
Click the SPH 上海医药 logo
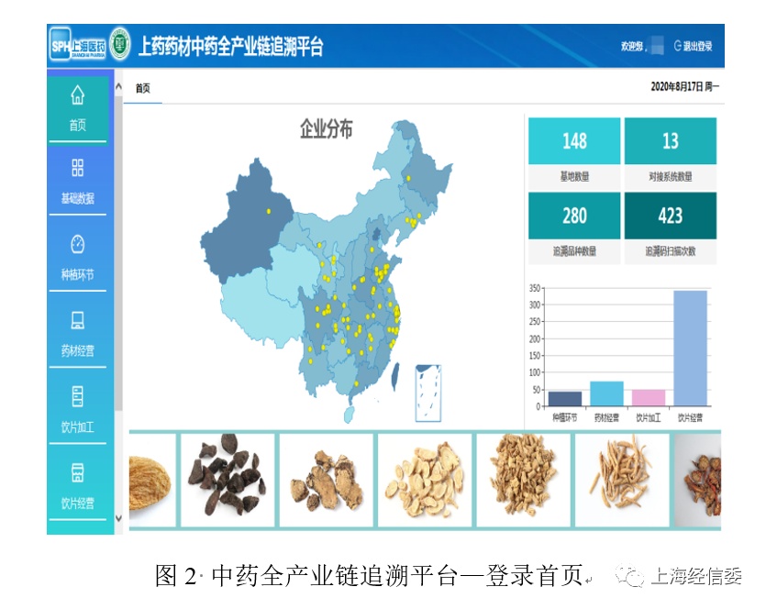point(78,46)
